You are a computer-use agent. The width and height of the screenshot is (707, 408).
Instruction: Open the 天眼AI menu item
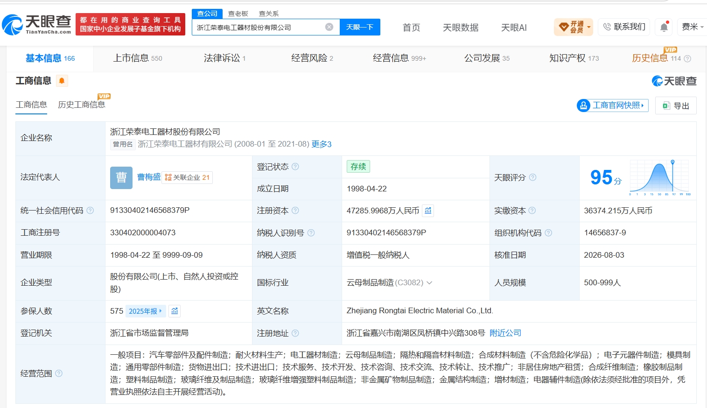click(514, 28)
